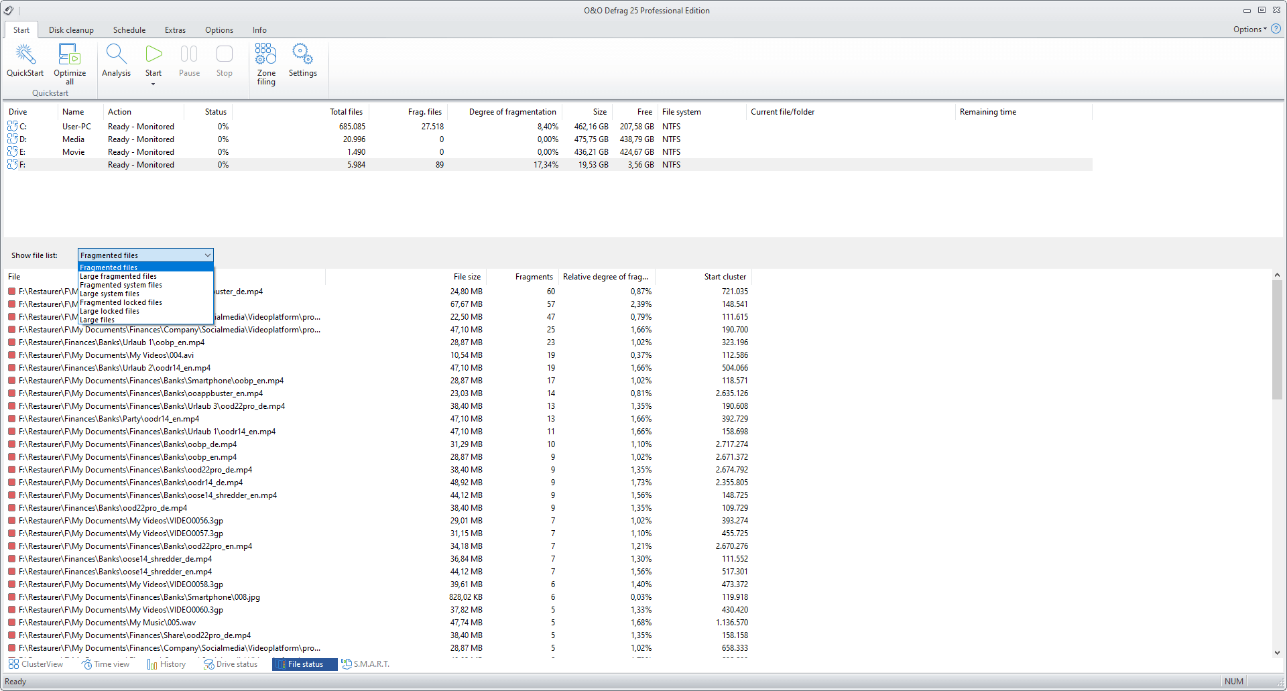
Task: Switch to ClusterView panel
Action: (x=36, y=664)
